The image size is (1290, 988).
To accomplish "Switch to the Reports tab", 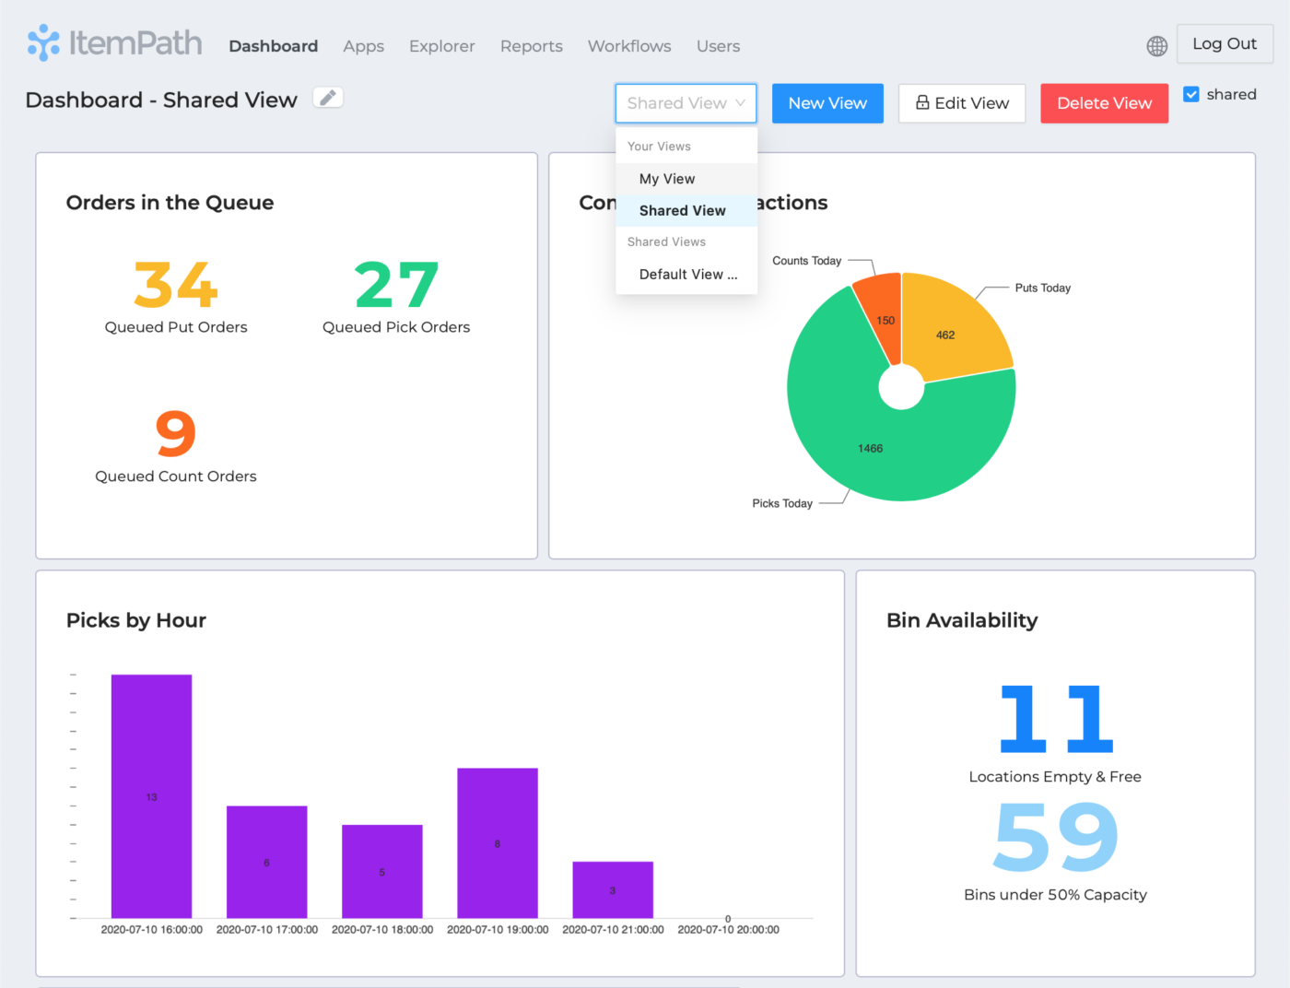I will (531, 45).
